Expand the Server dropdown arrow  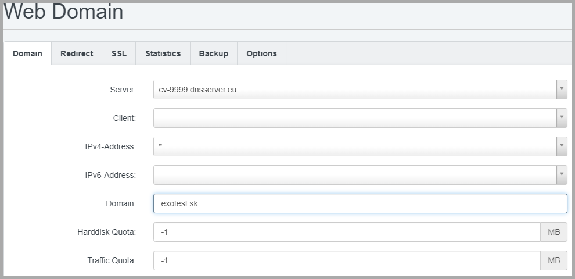pyautogui.click(x=562, y=90)
